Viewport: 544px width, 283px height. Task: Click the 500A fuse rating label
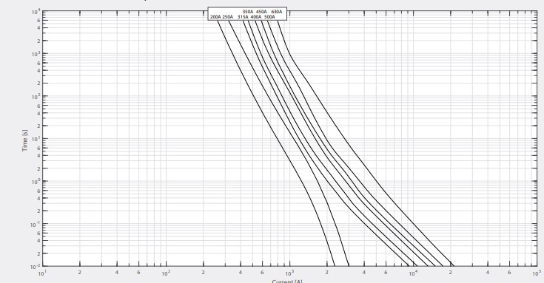pos(269,17)
